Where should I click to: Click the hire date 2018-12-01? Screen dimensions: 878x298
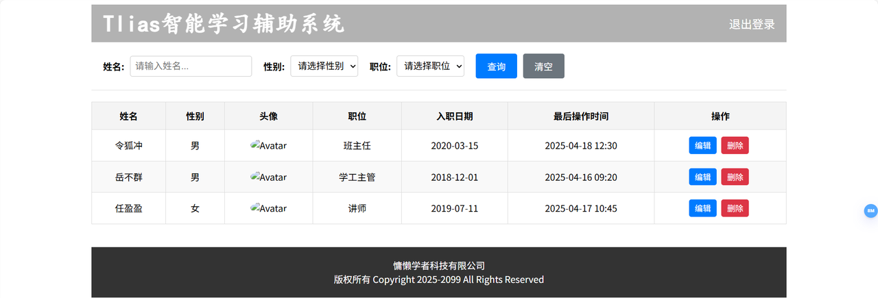coord(455,177)
